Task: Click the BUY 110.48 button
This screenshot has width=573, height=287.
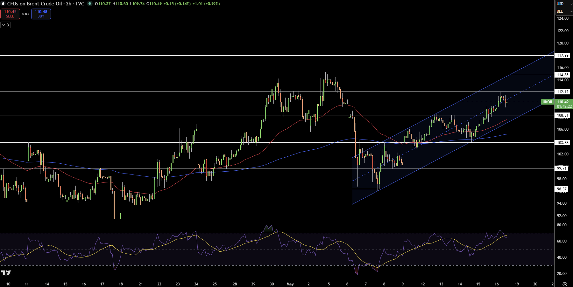Action: [41, 14]
